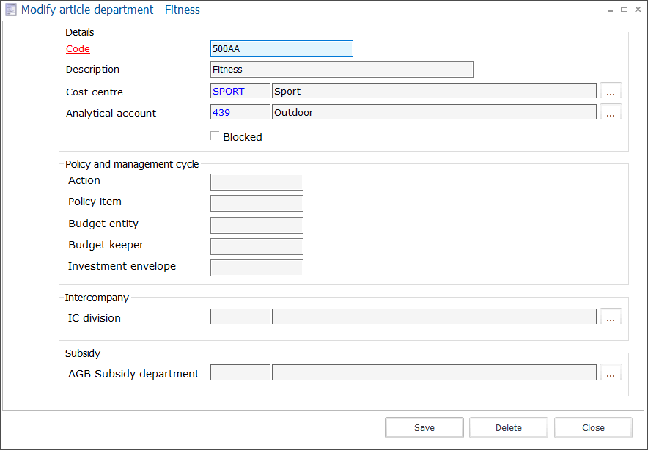Viewport: 648px width, 450px height.
Task: Click the Analytical account code field showing 439
Action: tap(240, 111)
